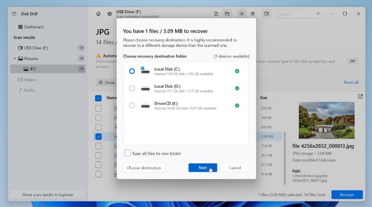Open the Show filters button
The width and height of the screenshot is (372, 207).
pos(107,82)
